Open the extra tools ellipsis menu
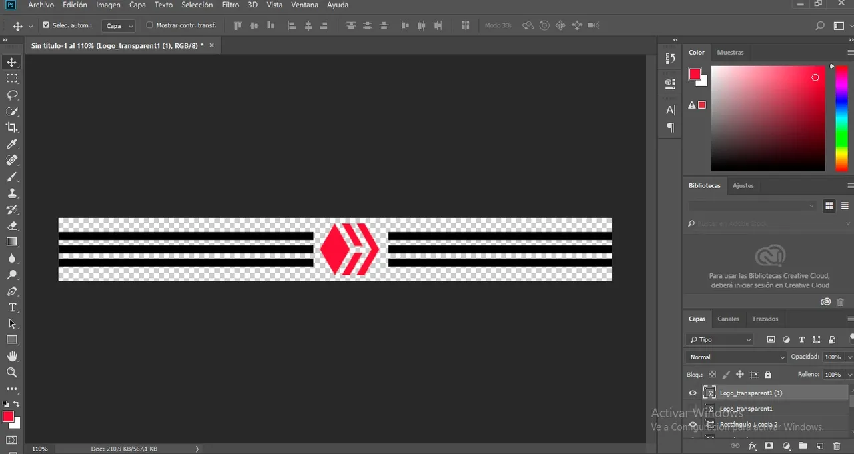Screen dimensions: 854x454 (x=12, y=389)
